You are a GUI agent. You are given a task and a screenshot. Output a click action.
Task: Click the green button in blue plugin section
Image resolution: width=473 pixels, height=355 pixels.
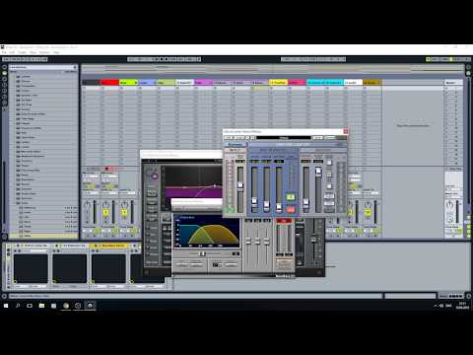291,197
